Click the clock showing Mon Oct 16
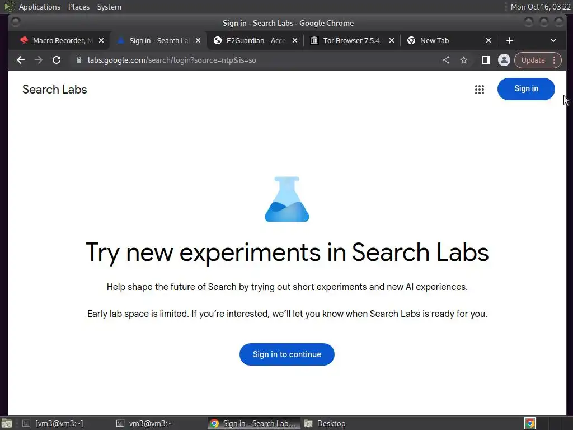 pyautogui.click(x=540, y=7)
